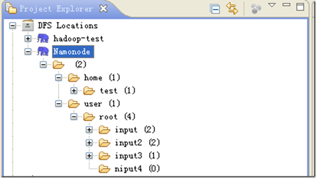Expand the test folder

[74, 91]
